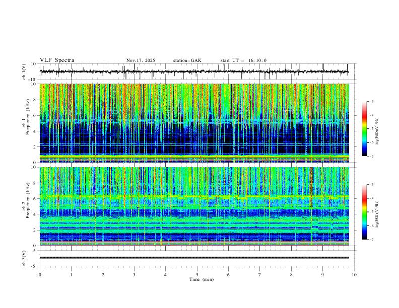Click the ch.1 colorbar 'log(PSD)(V²/Hz)' label
This screenshot has width=399, height=308.
point(377,131)
